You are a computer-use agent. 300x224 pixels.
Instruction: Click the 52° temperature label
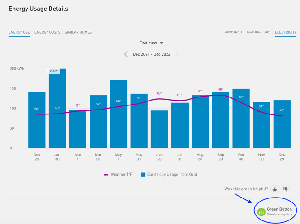(x=77, y=105)
